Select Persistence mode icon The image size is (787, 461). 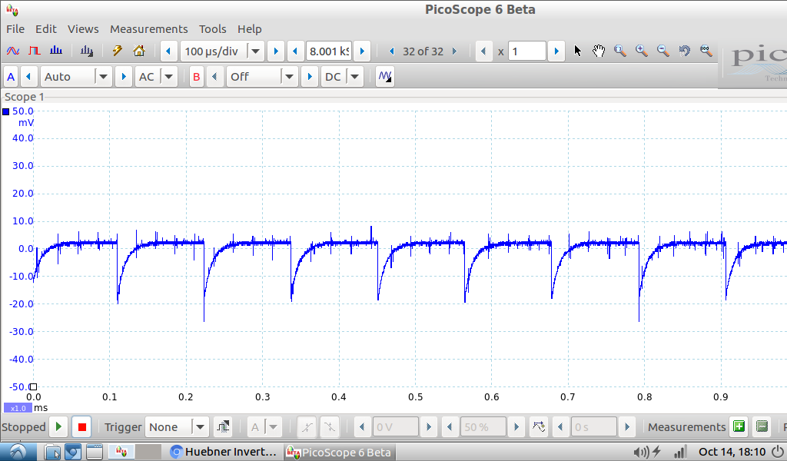[x=35, y=51]
